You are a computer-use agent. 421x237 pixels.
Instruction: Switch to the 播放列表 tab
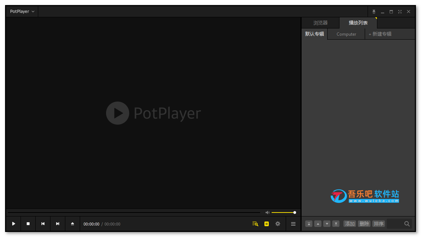coord(358,23)
